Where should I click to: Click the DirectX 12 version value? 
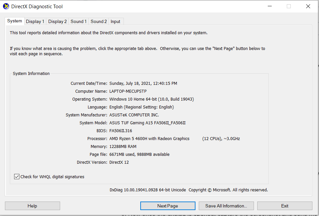coord(119,162)
